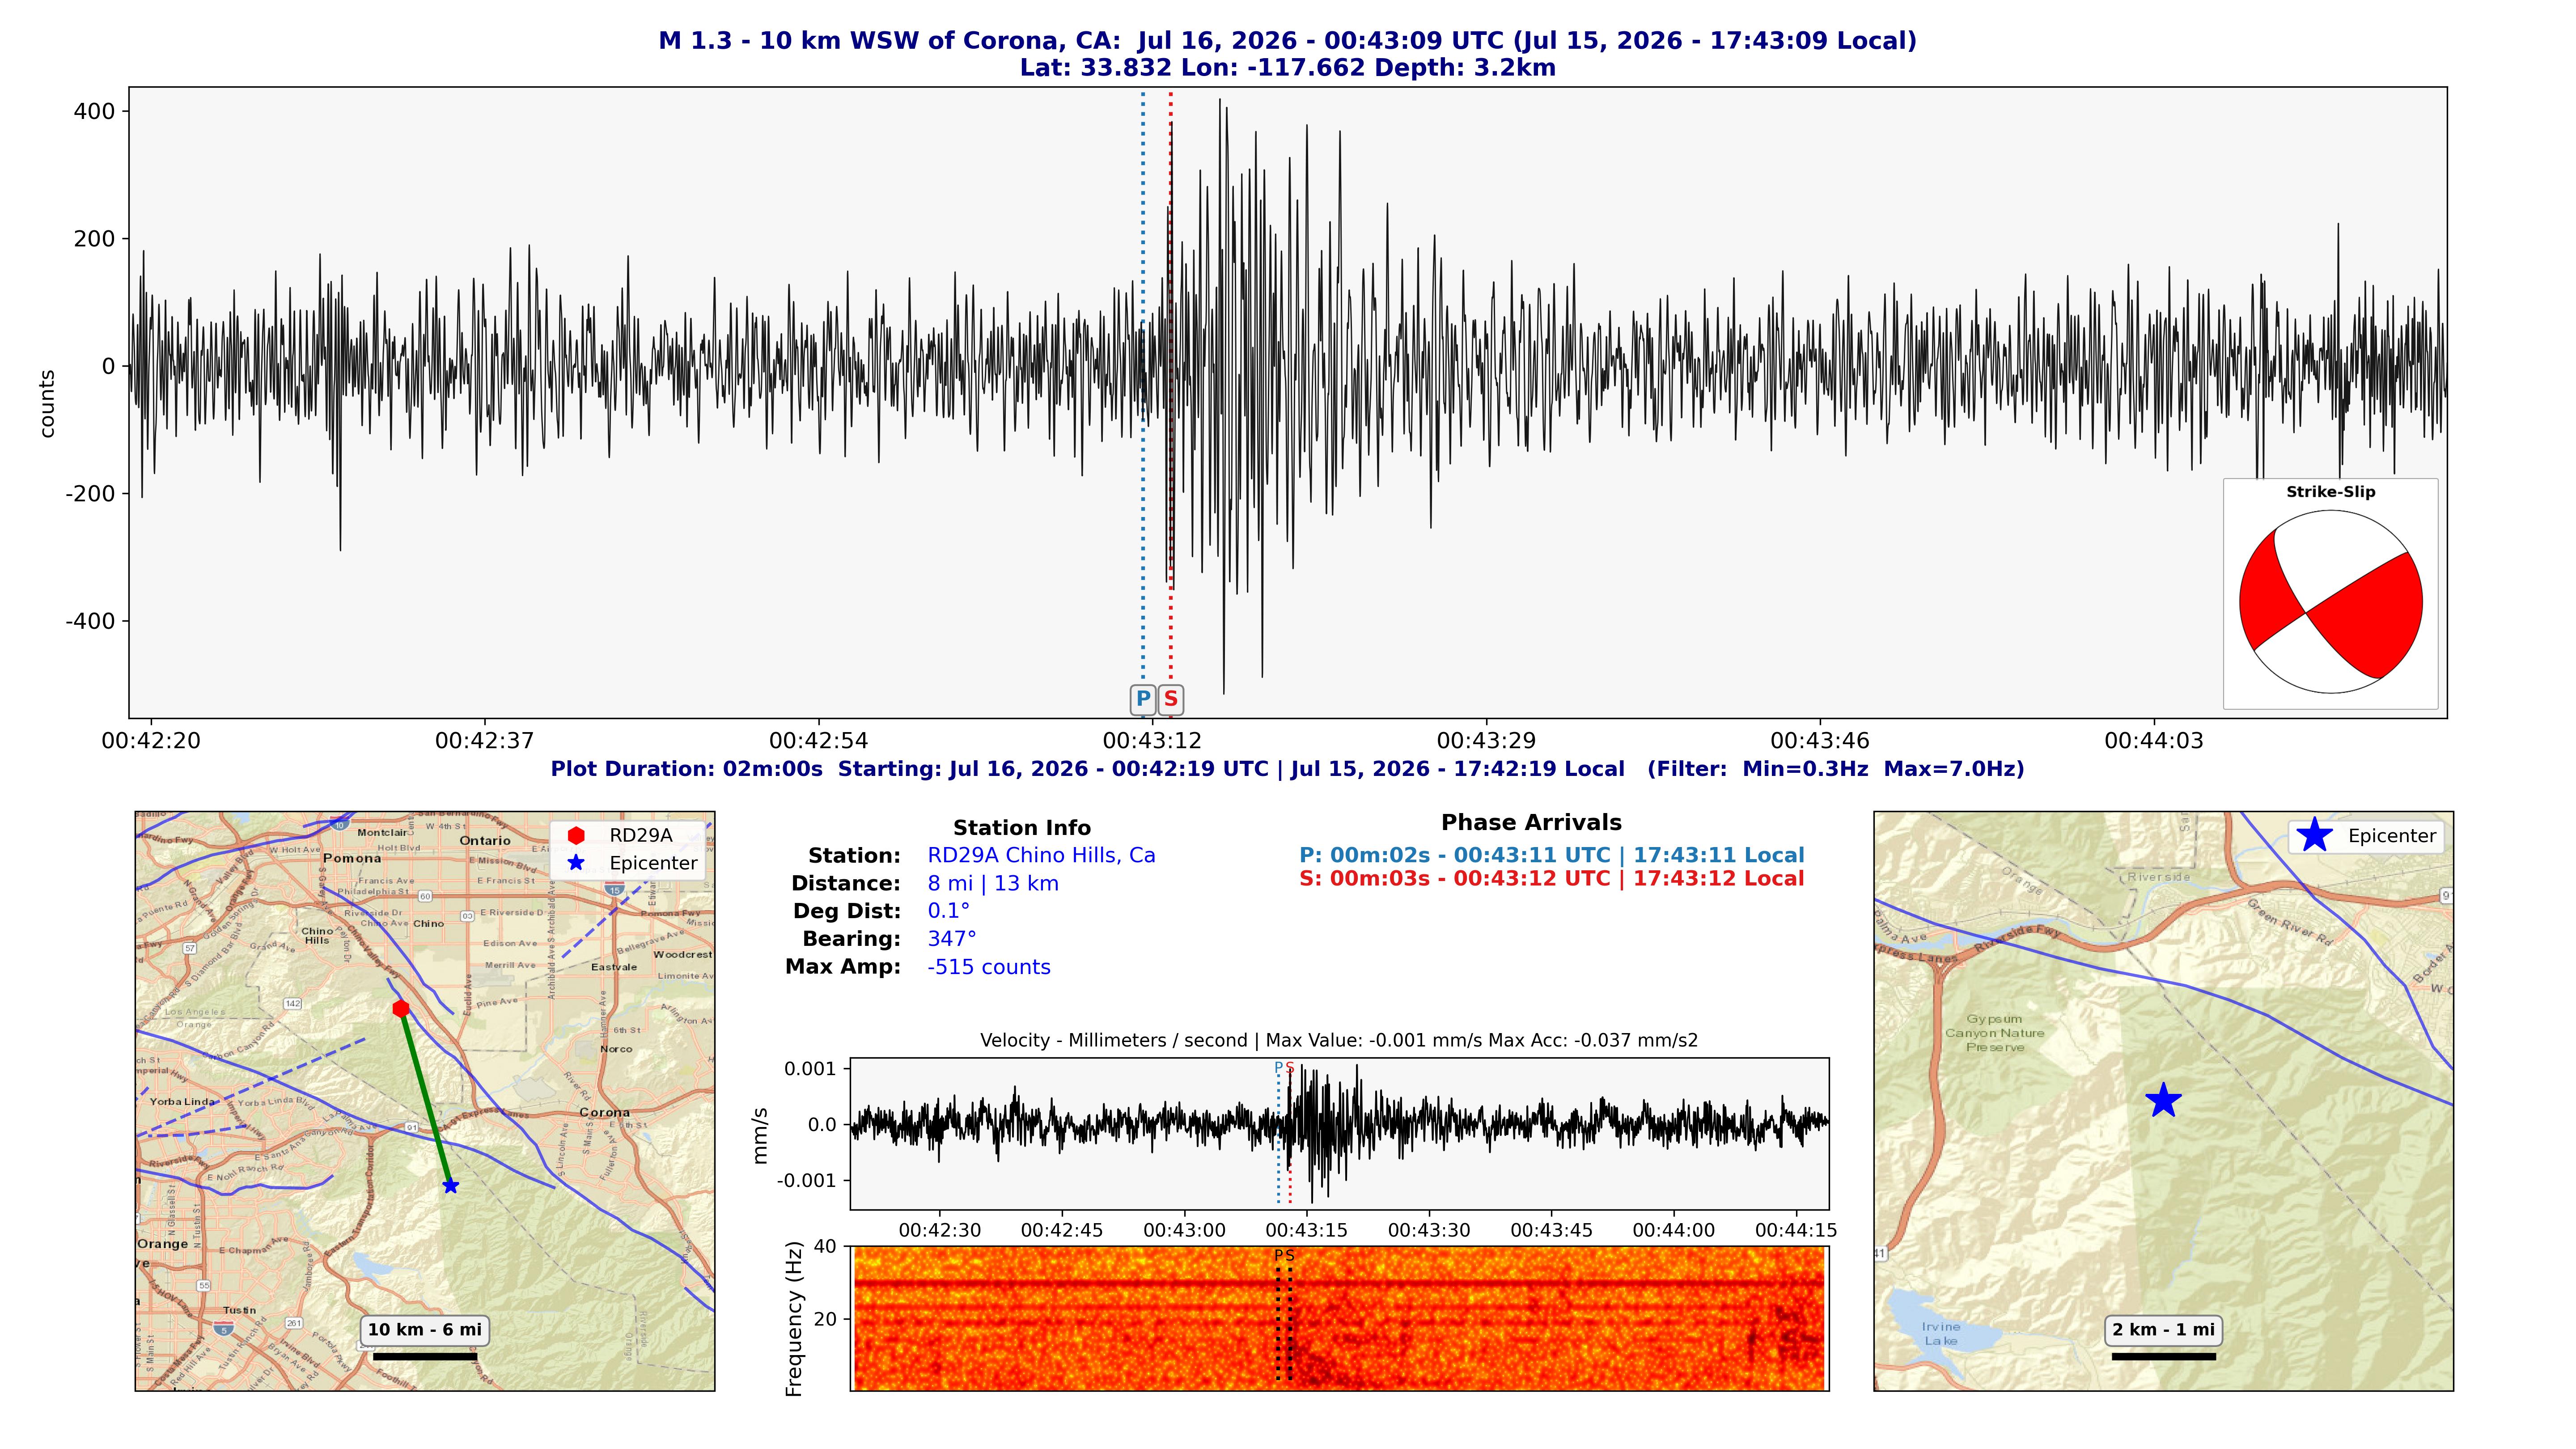Screen dimensions: 2576x1449
Task: Select the red RD29A hexagon on the regional map
Action: coord(401,1008)
